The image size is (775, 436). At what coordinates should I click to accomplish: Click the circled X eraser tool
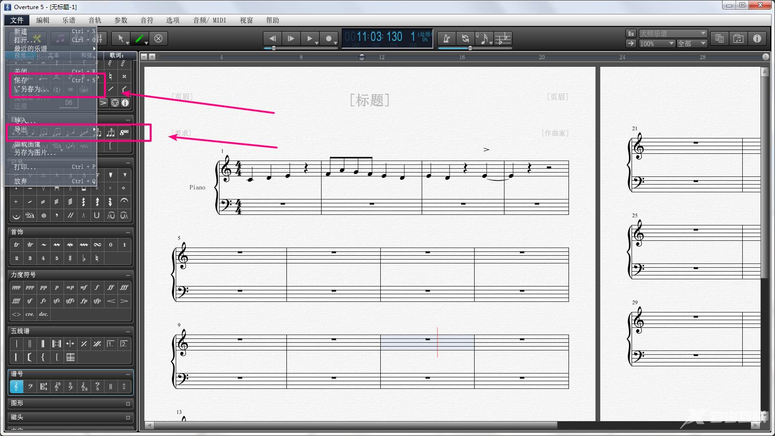tap(158, 38)
